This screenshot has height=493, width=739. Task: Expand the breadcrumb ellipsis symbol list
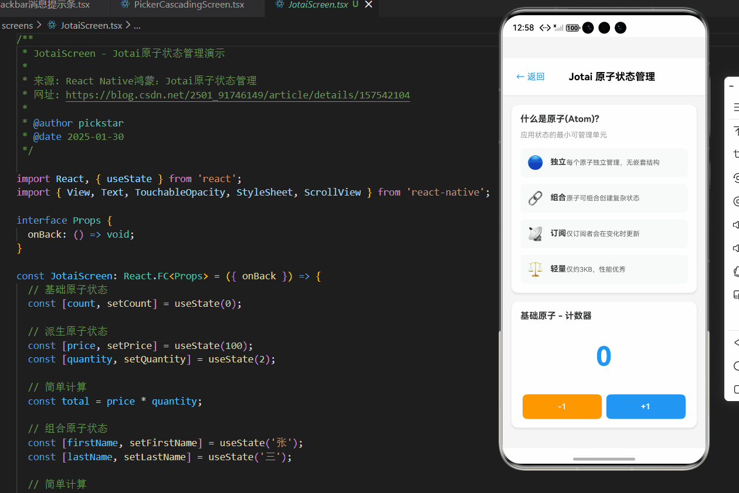click(x=137, y=26)
